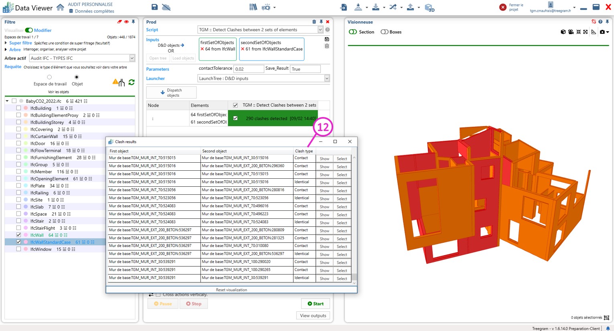
Task: Select the Espace de travail radio button
Action: point(49,77)
